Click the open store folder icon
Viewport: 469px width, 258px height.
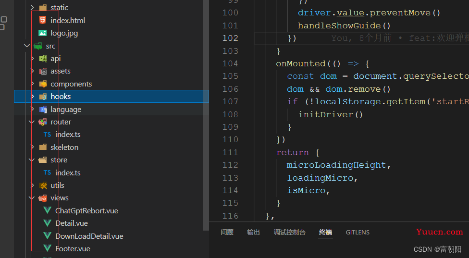[42, 160]
